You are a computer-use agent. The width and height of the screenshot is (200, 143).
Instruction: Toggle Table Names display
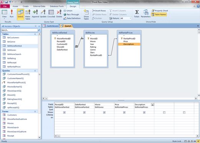tap(159, 15)
